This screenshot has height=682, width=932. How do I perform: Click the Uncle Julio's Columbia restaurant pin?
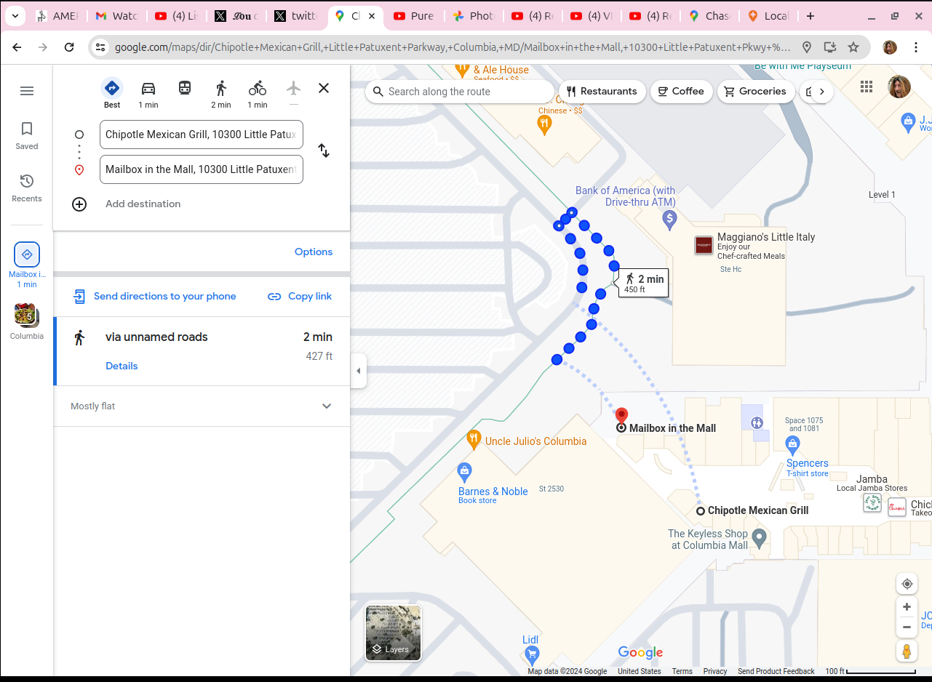pyautogui.click(x=474, y=439)
